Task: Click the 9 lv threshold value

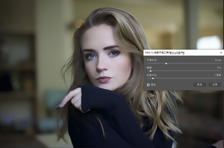Action: (219, 68)
